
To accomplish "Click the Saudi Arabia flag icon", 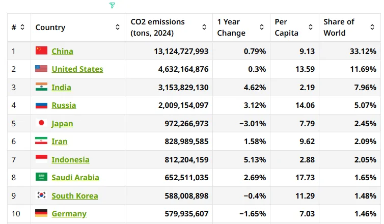I will point(41,177).
